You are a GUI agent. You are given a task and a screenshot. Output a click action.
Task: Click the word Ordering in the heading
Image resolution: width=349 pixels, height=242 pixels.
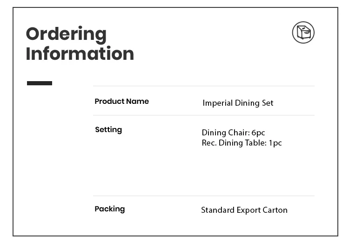[x=66, y=34]
